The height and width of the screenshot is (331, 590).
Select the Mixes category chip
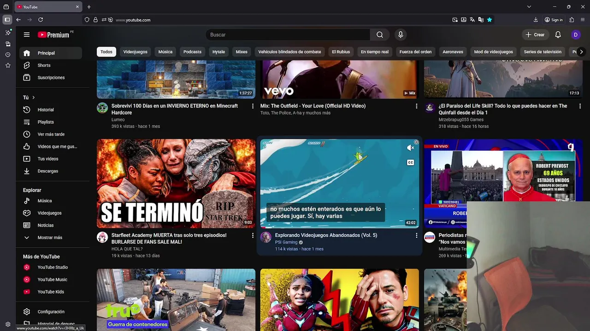242,52
